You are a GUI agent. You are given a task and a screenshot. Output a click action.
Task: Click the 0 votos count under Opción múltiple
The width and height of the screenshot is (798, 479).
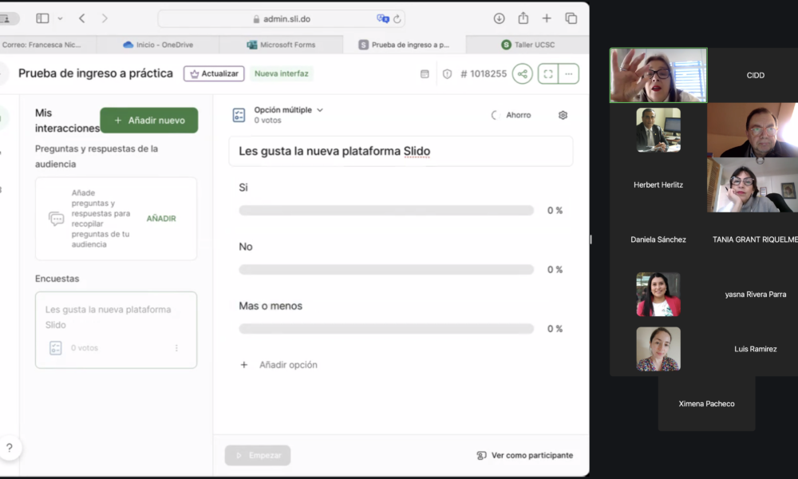(x=267, y=120)
